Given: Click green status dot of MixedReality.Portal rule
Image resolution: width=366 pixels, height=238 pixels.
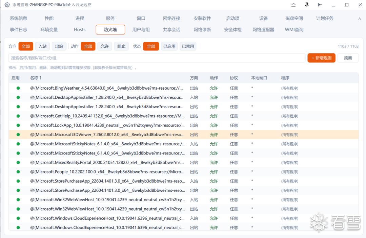Looking at the screenshot, I should pyautogui.click(x=18, y=163).
